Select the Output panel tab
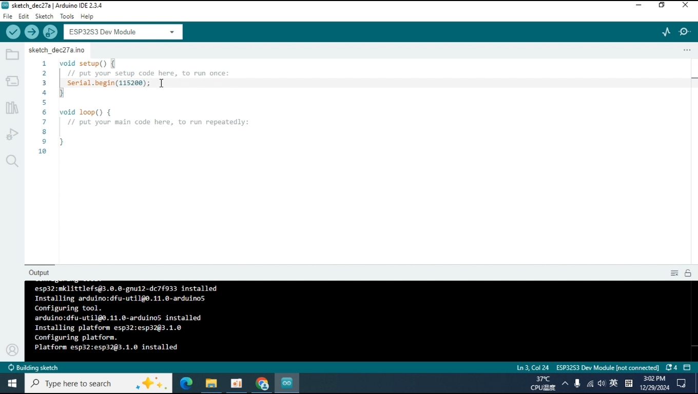Screen dimensions: 698x394 tap(39, 272)
